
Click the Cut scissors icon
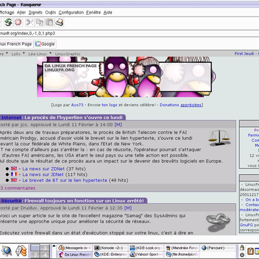coord(30,22)
